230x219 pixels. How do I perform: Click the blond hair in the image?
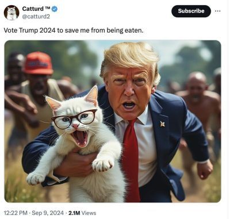click(131, 57)
